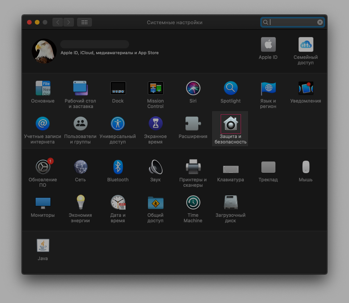Open the Мышь mouse settings
The height and width of the screenshot is (303, 349).
click(306, 167)
